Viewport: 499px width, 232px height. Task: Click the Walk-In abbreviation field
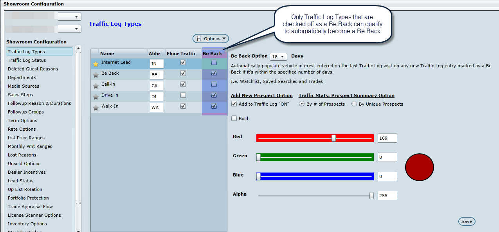point(157,108)
